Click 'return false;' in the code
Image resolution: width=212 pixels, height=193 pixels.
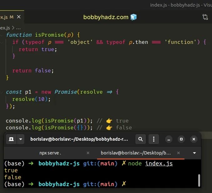click(33, 70)
